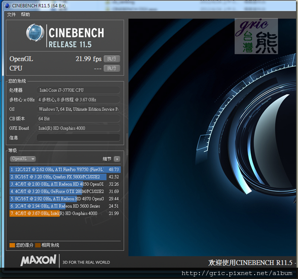Image resolution: width=298 pixels, height=279 pixels.
Task: Click the empty 信息 input field
Action: pos(78,138)
